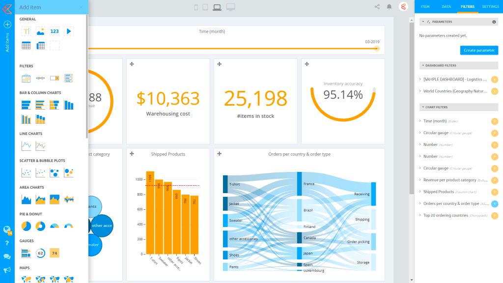Toggle the World Countries dashboard filter indicator

pos(494,91)
